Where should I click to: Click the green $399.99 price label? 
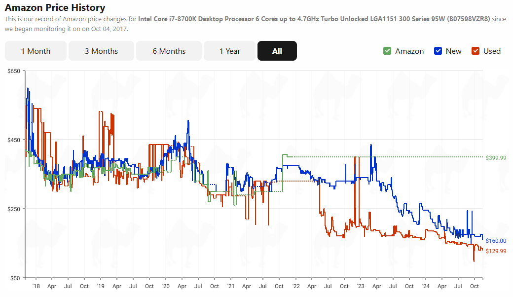click(496, 158)
